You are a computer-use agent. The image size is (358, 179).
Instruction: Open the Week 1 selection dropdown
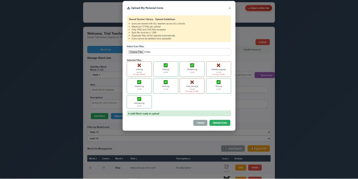pyautogui.click(x=106, y=75)
